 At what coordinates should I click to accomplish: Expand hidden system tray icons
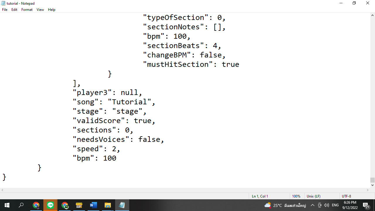pos(313,205)
